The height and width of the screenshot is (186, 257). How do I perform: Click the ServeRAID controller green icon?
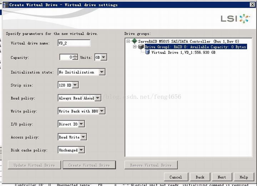(x=135, y=41)
